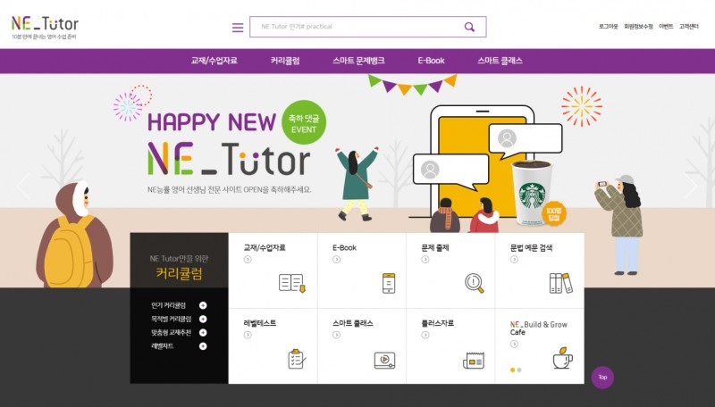Open 고객센터 link in header
The image size is (715, 407).
(x=688, y=27)
